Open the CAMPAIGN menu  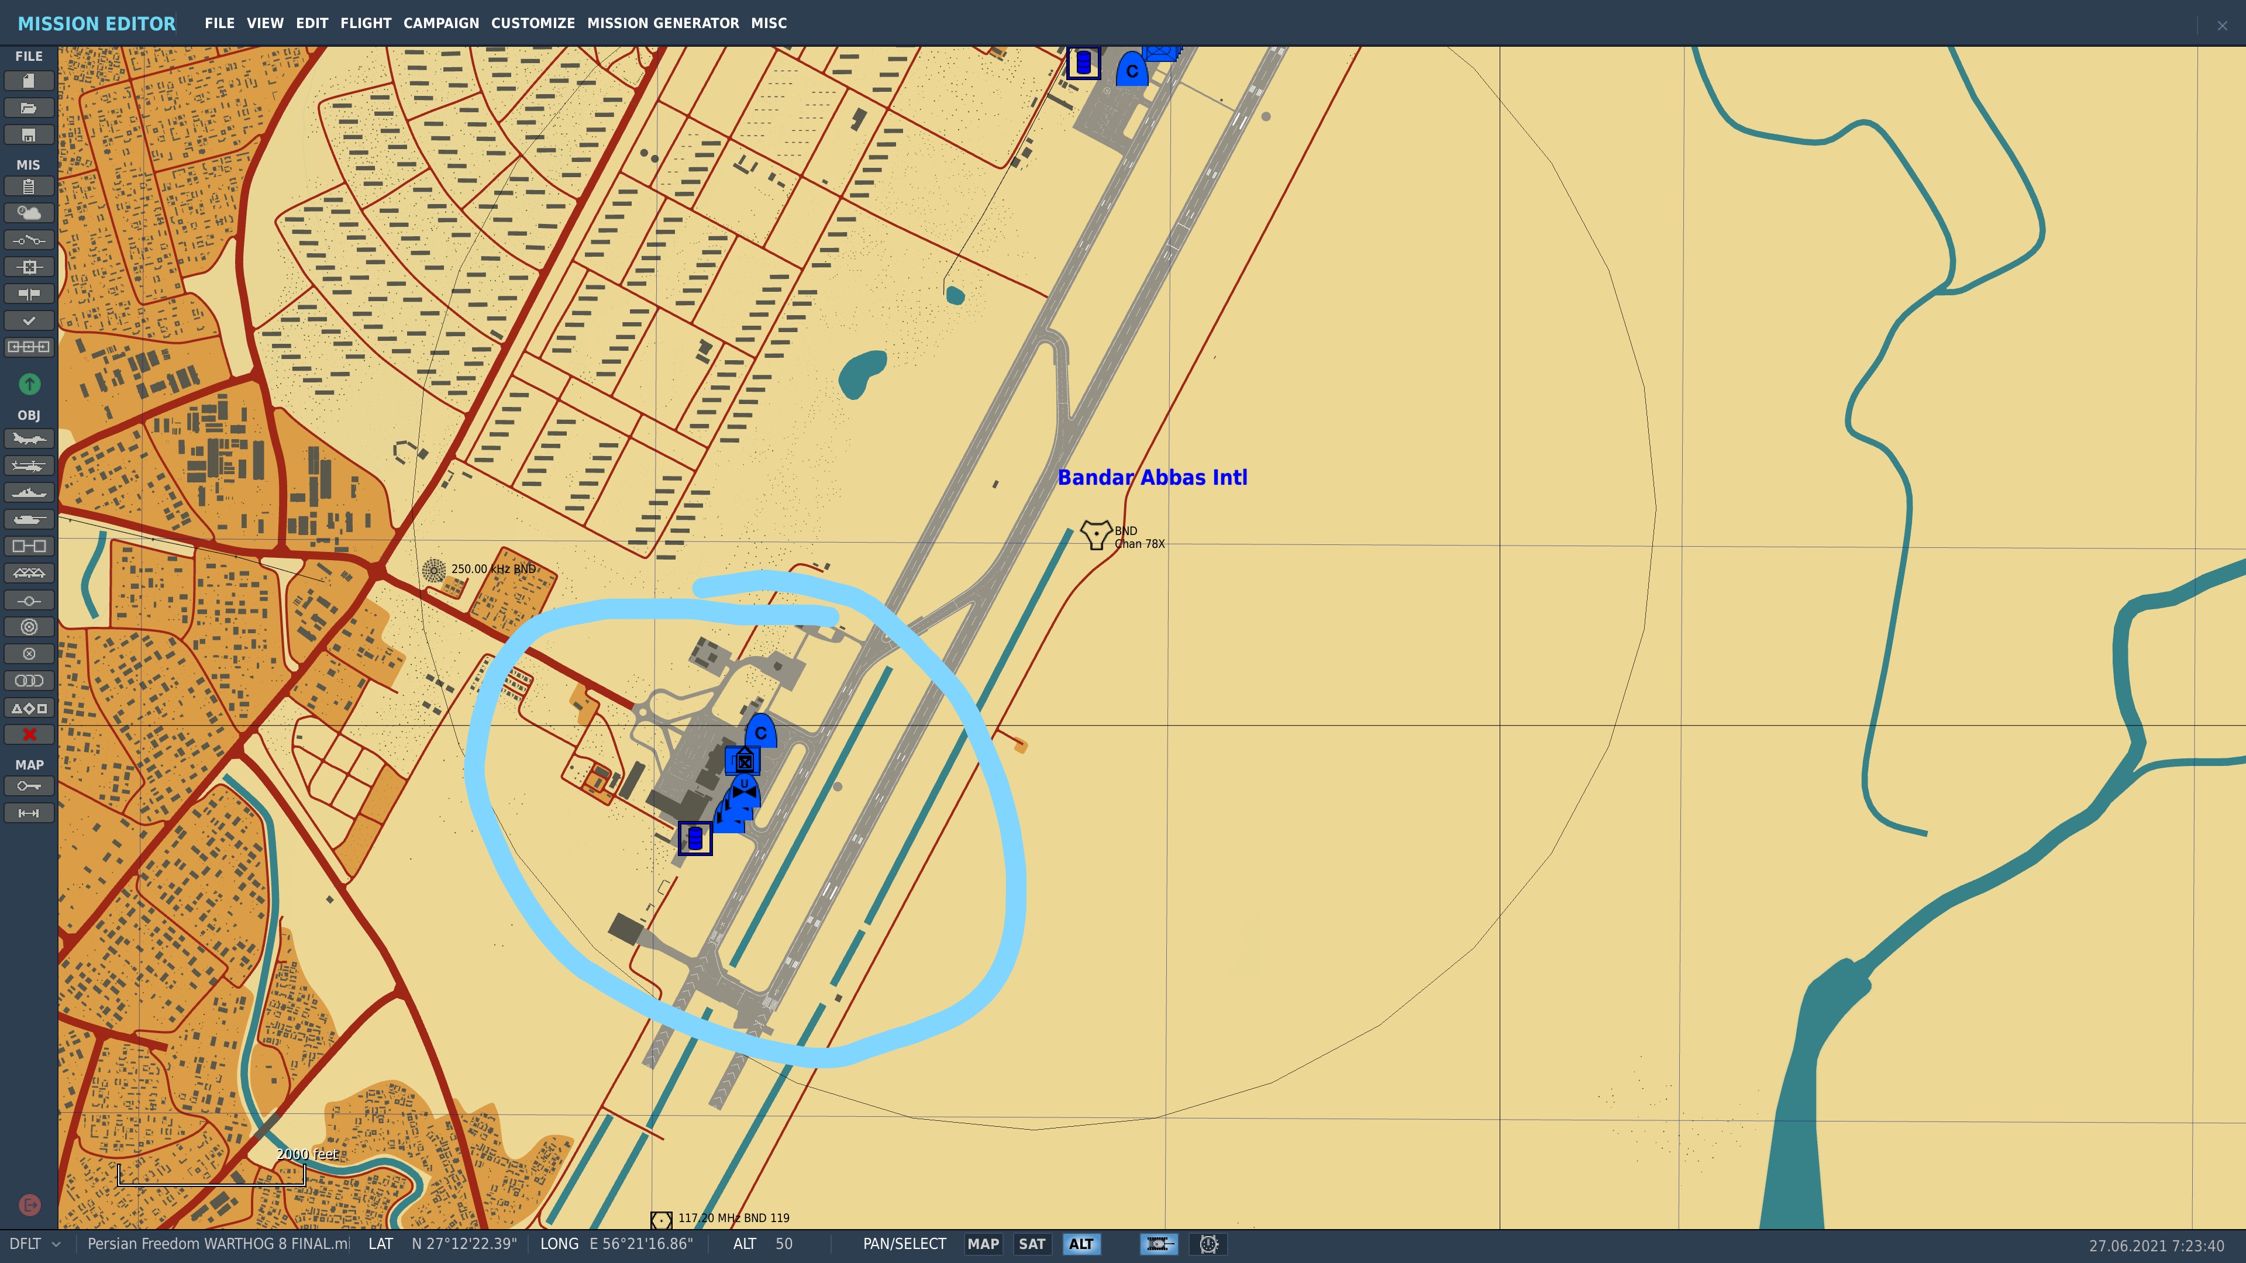click(x=441, y=23)
